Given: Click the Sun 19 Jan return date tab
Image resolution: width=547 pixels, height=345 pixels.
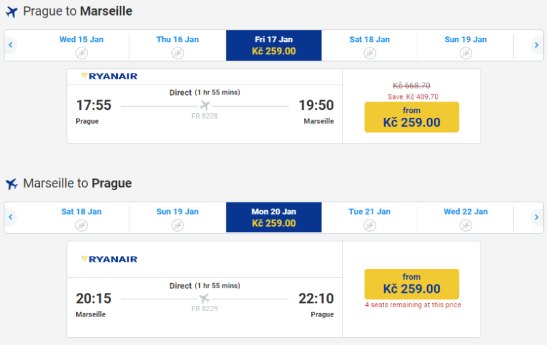Looking at the screenshot, I should 178,217.
